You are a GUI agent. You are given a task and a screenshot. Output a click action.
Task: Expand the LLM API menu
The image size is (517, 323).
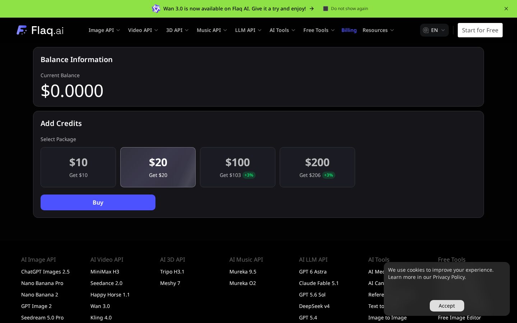(x=248, y=30)
